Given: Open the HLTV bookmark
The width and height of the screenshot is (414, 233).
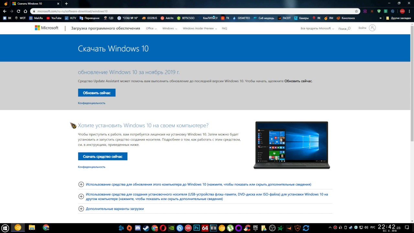Looking at the screenshot, I should pyautogui.click(x=71, y=18).
